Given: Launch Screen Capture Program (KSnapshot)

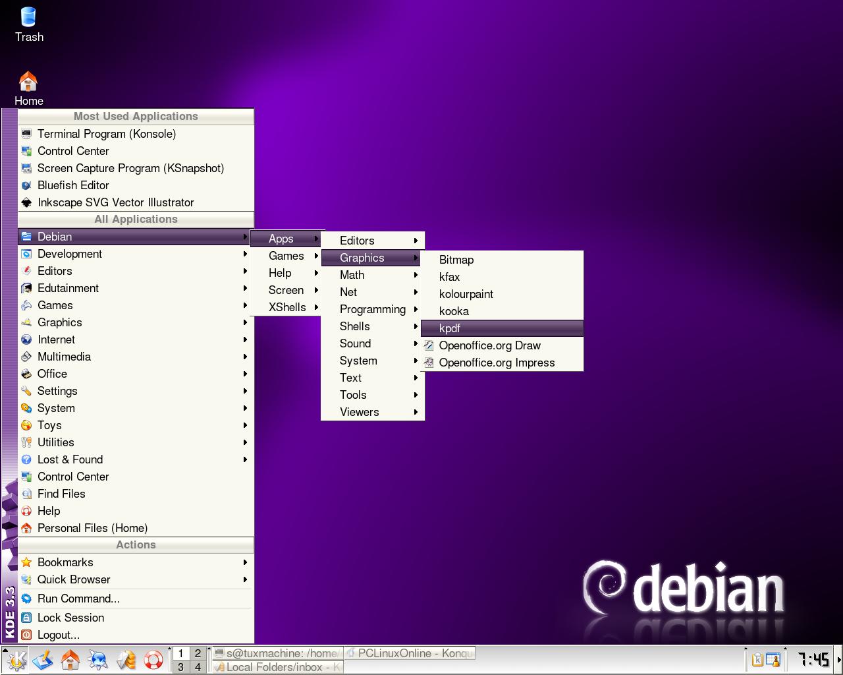Looking at the screenshot, I should point(136,168).
